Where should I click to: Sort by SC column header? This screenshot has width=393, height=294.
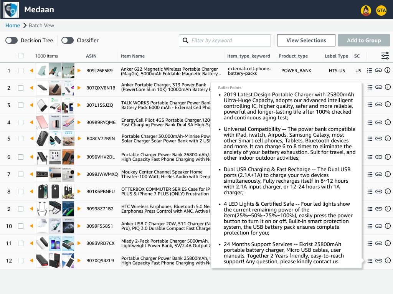coord(357,56)
